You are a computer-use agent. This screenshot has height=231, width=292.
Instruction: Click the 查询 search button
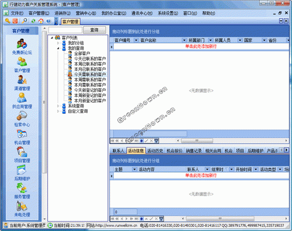tap(95, 30)
